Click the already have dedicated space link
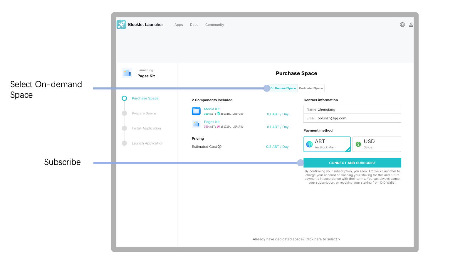Screen dimensions: 470x264 pos(296,239)
